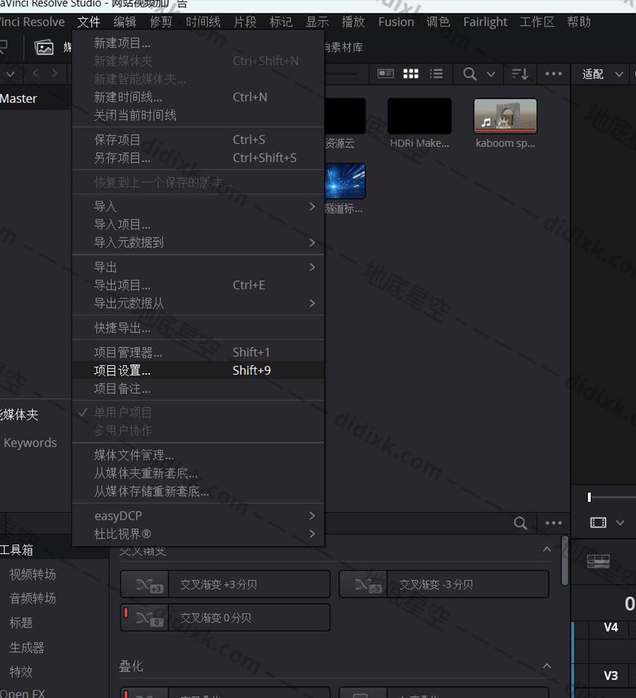Choose 快捷导出... menu entry
Image resolution: width=636 pixels, height=698 pixels.
pyautogui.click(x=198, y=328)
